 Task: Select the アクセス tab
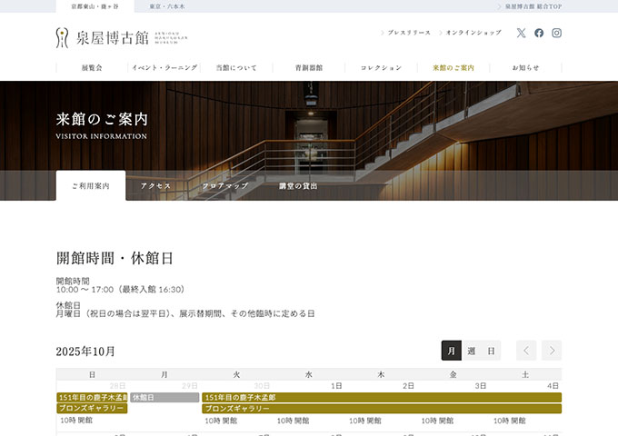pyautogui.click(x=155, y=185)
